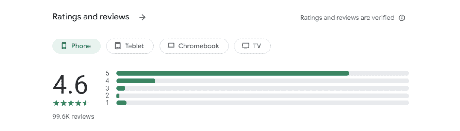Click the 5-star rating bar
This screenshot has height=131, width=460.
[x=263, y=73]
